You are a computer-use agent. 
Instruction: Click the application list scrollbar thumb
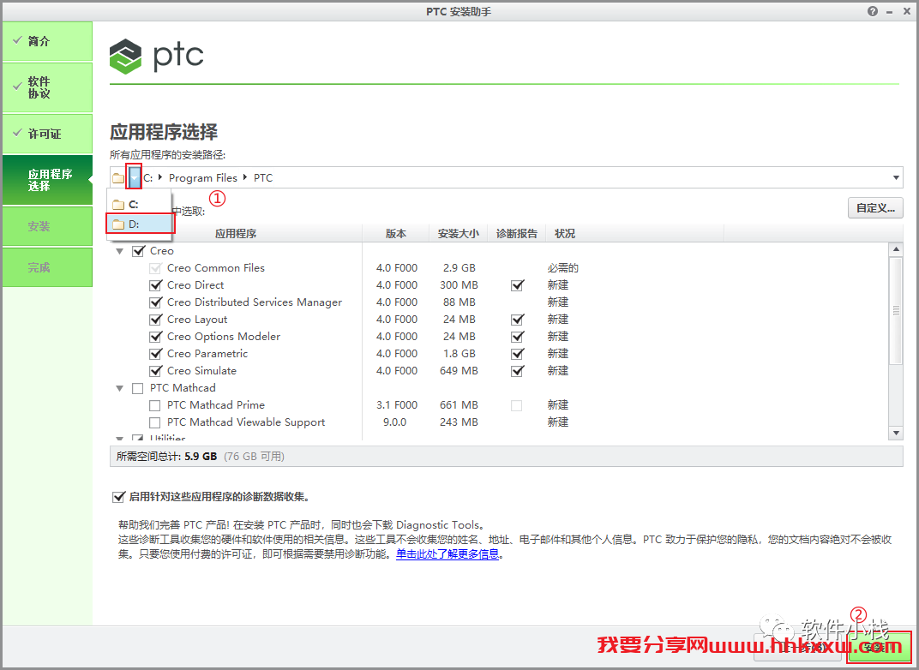pos(896,310)
